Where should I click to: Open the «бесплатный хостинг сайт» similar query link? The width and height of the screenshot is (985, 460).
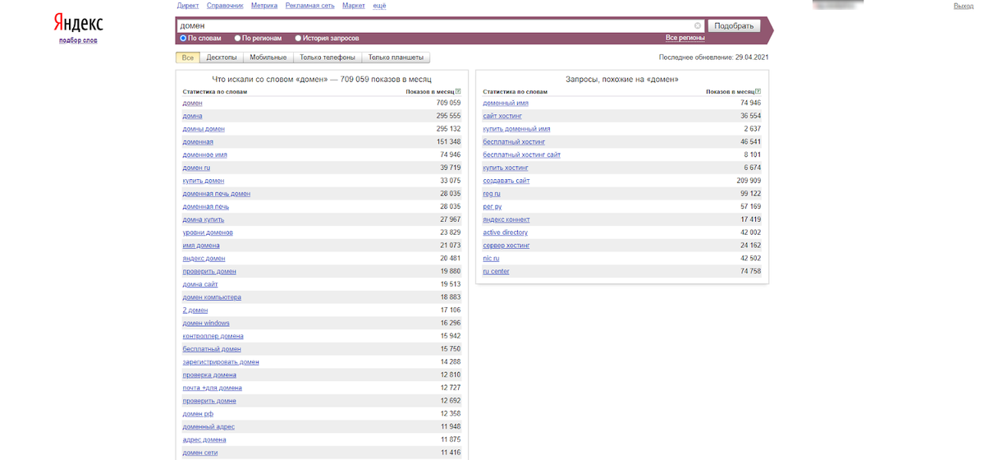521,154
